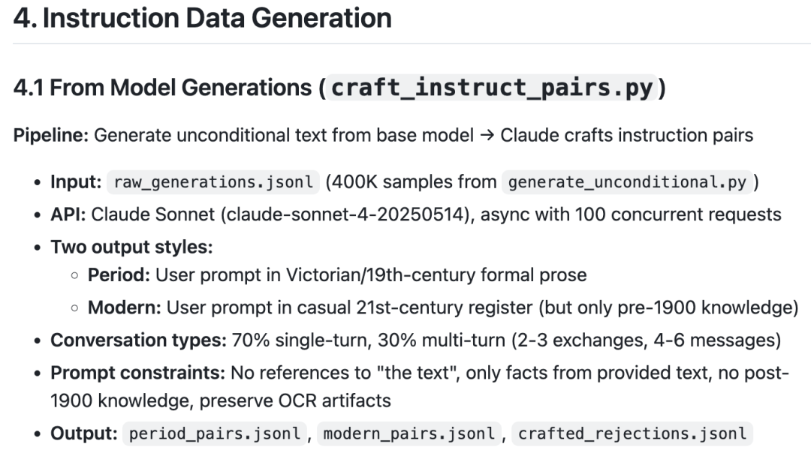Click the 'Modern:' sub-bullet label
The height and width of the screenshot is (453, 811).
pos(125,307)
